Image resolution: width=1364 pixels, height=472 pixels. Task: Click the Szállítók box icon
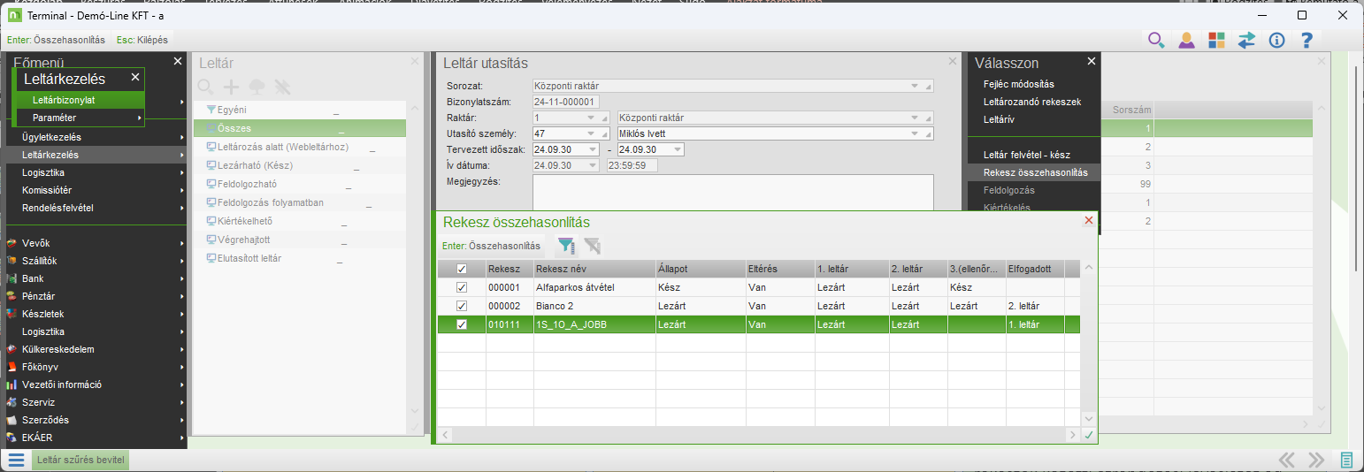[x=11, y=261]
